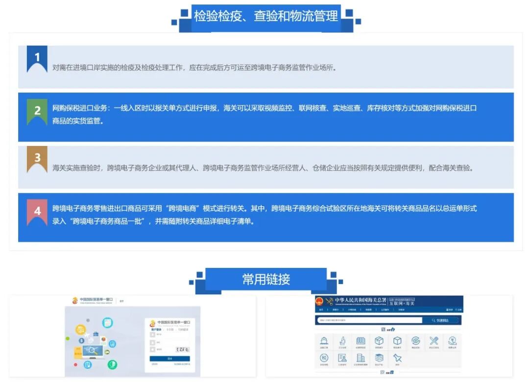Click the 常用链接 section heading
Viewport: 529px width, 382px height.
pyautogui.click(x=266, y=280)
